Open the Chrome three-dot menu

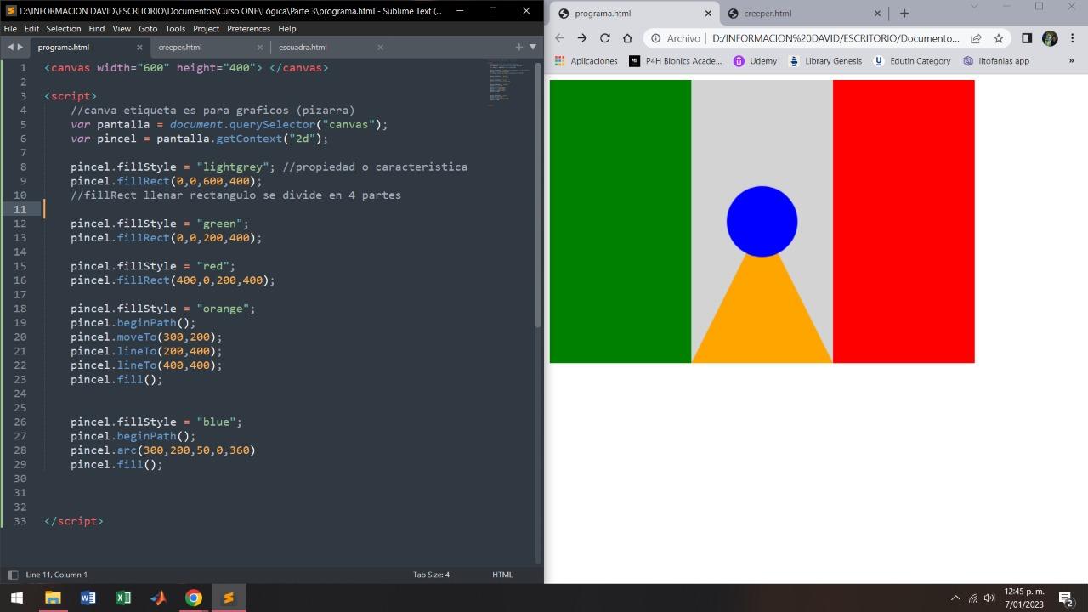(1072, 38)
